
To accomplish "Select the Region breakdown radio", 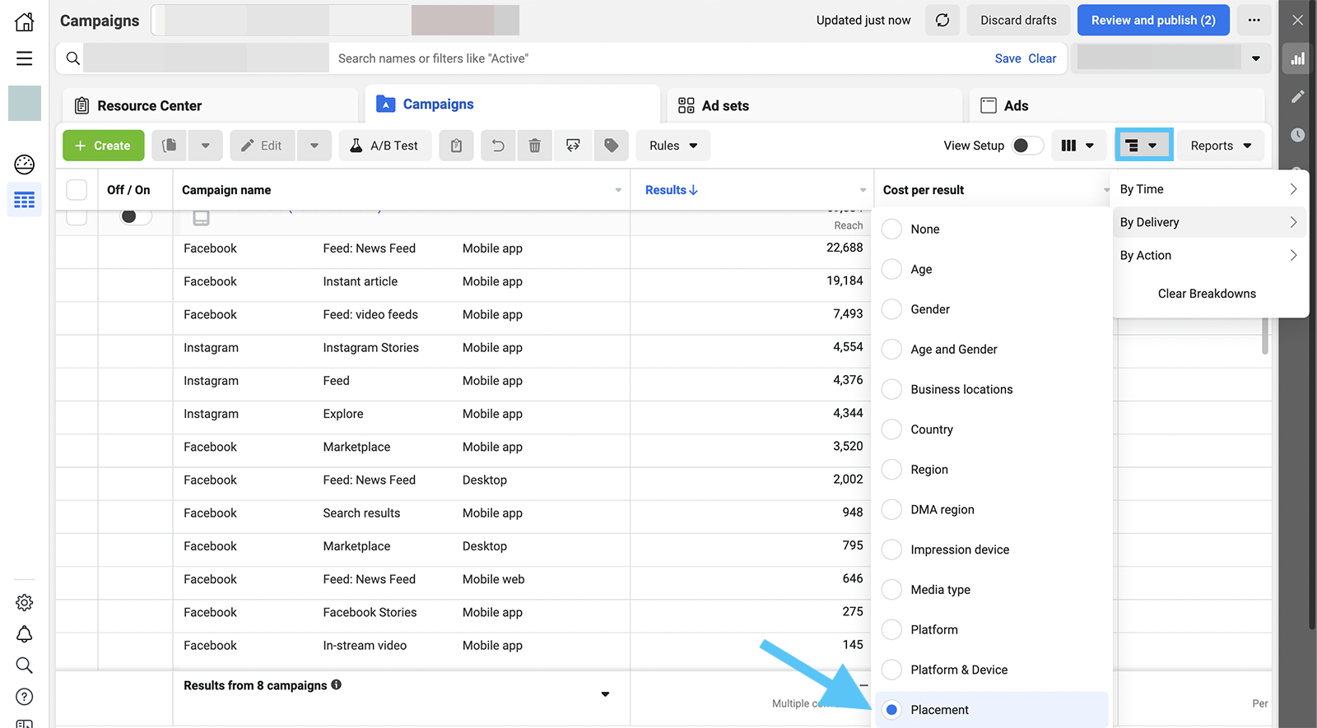I will (x=891, y=469).
